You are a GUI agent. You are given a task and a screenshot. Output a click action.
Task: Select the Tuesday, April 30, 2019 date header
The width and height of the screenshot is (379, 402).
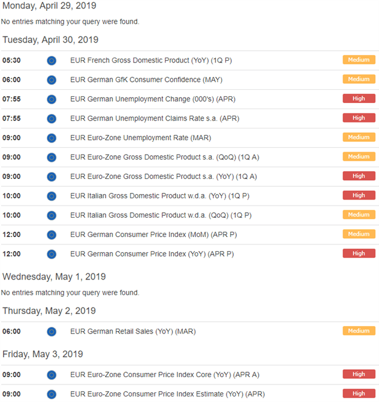click(50, 40)
